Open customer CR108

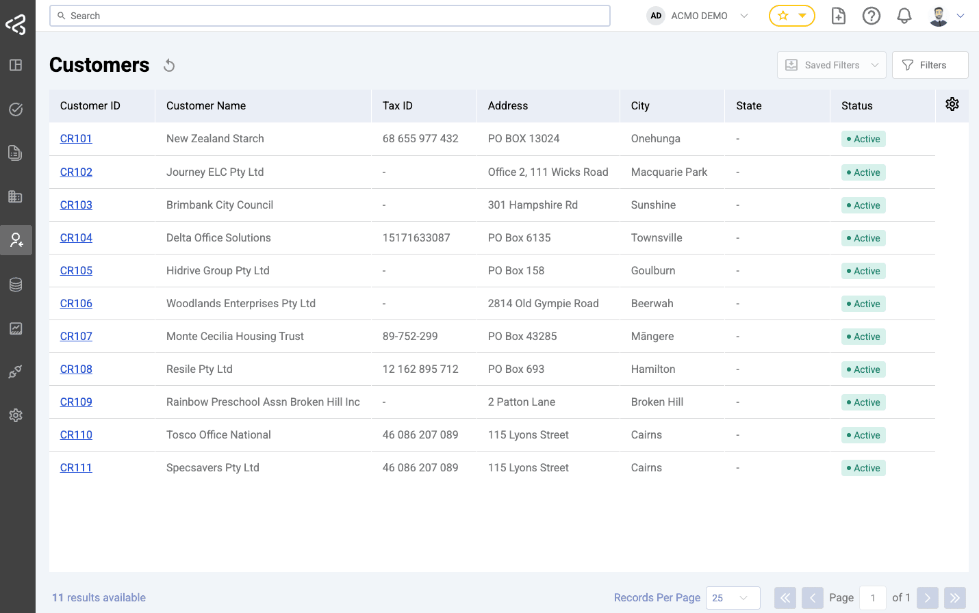point(76,369)
